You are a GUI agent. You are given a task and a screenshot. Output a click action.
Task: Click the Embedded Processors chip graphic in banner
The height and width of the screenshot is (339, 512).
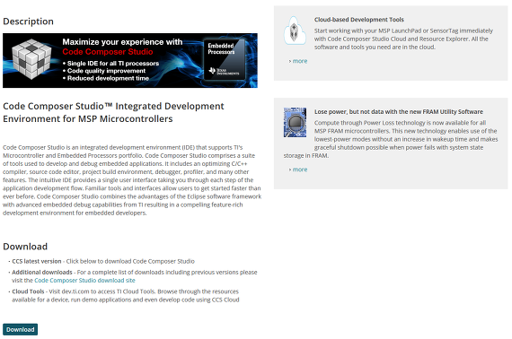224,59
